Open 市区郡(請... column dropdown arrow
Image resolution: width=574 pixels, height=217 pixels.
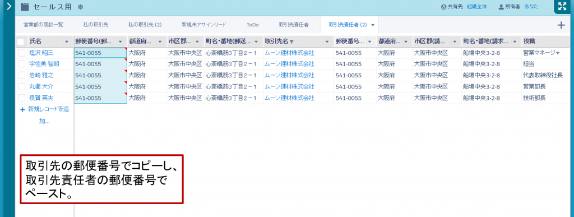(x=455, y=41)
